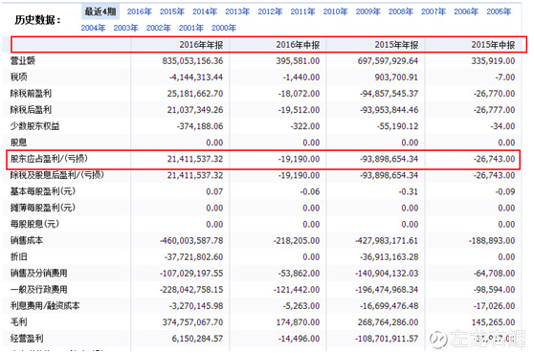The image size is (534, 353).
Task: Click the value -374,188.06
Action: click(200, 126)
